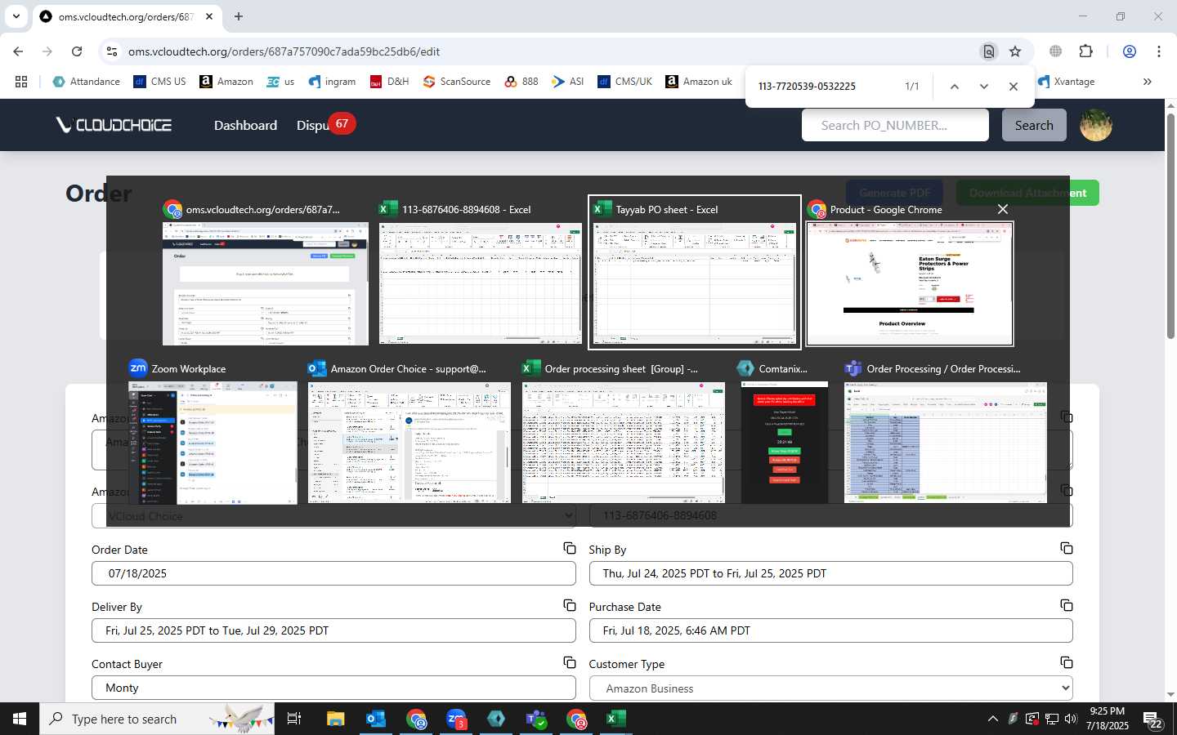Close the oms.vcloudtech.org tab
The width and height of the screenshot is (1177, 735).
click(x=209, y=16)
